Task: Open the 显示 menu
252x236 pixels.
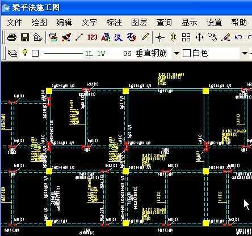Action: pyautogui.click(x=189, y=23)
